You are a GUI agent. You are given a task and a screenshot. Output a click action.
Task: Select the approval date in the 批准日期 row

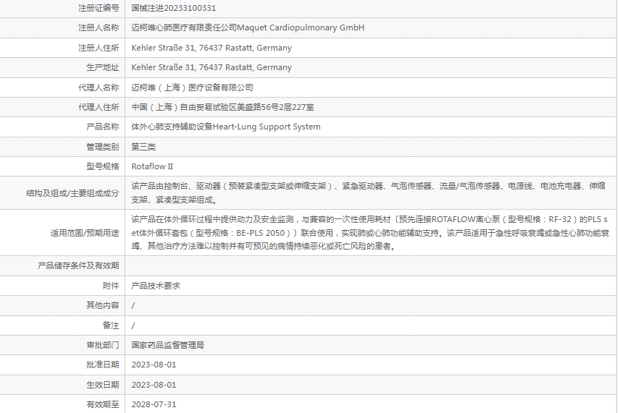(154, 365)
